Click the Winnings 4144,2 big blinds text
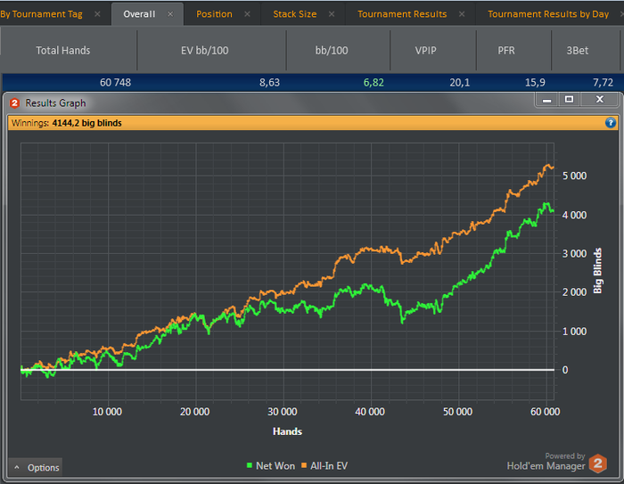 tap(67, 123)
